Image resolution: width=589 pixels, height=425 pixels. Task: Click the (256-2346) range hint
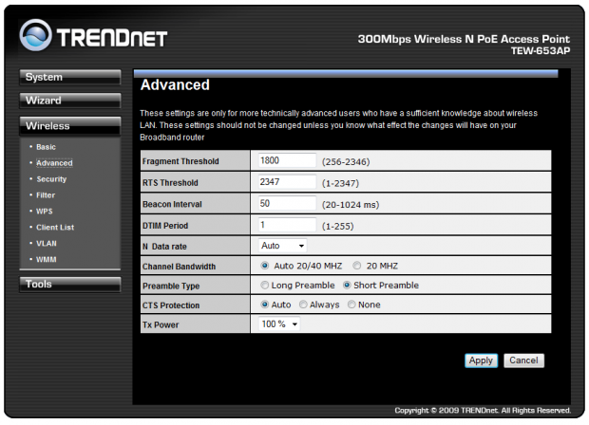coord(346,162)
